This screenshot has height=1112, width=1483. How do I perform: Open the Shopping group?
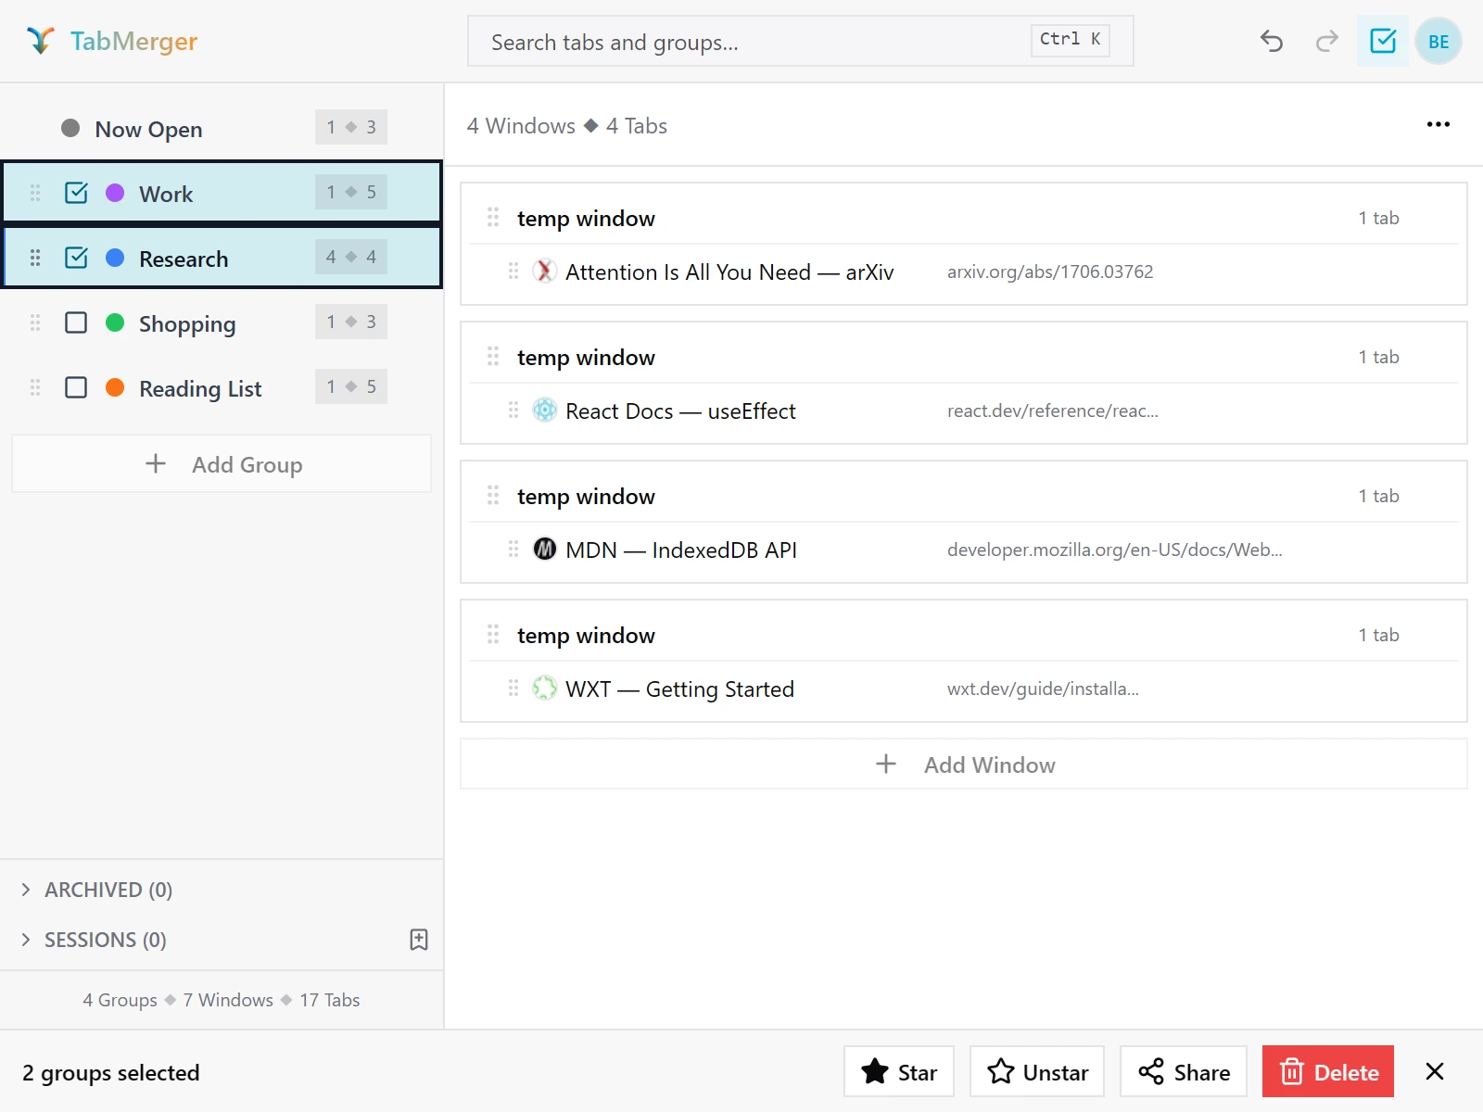[x=221, y=322]
